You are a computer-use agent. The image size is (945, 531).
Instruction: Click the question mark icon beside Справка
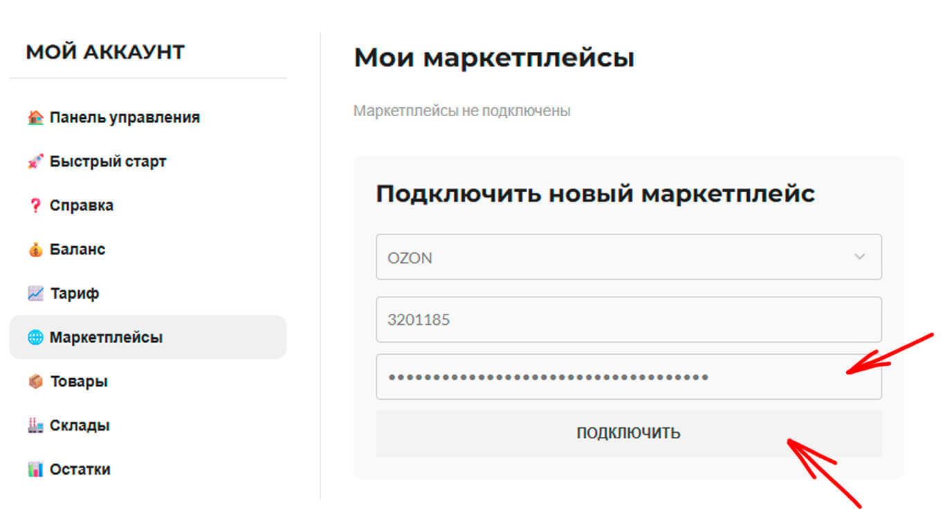coord(35,205)
